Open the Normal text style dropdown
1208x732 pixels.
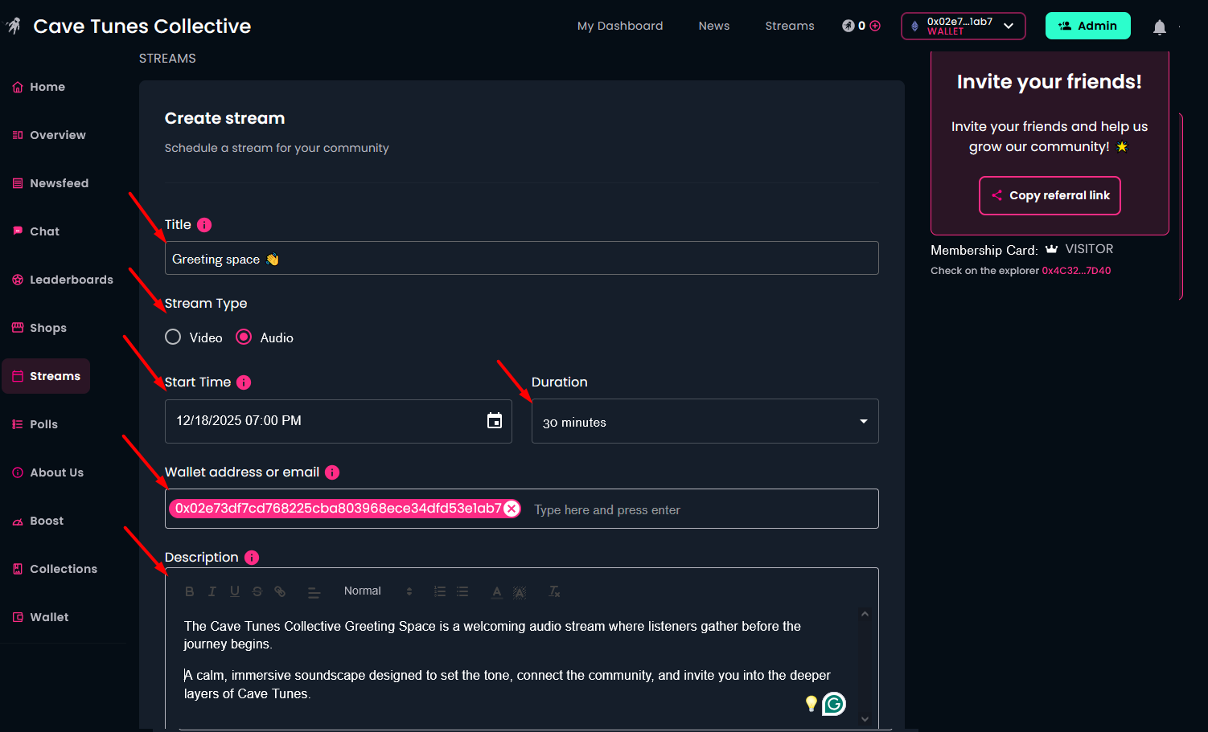pyautogui.click(x=377, y=591)
